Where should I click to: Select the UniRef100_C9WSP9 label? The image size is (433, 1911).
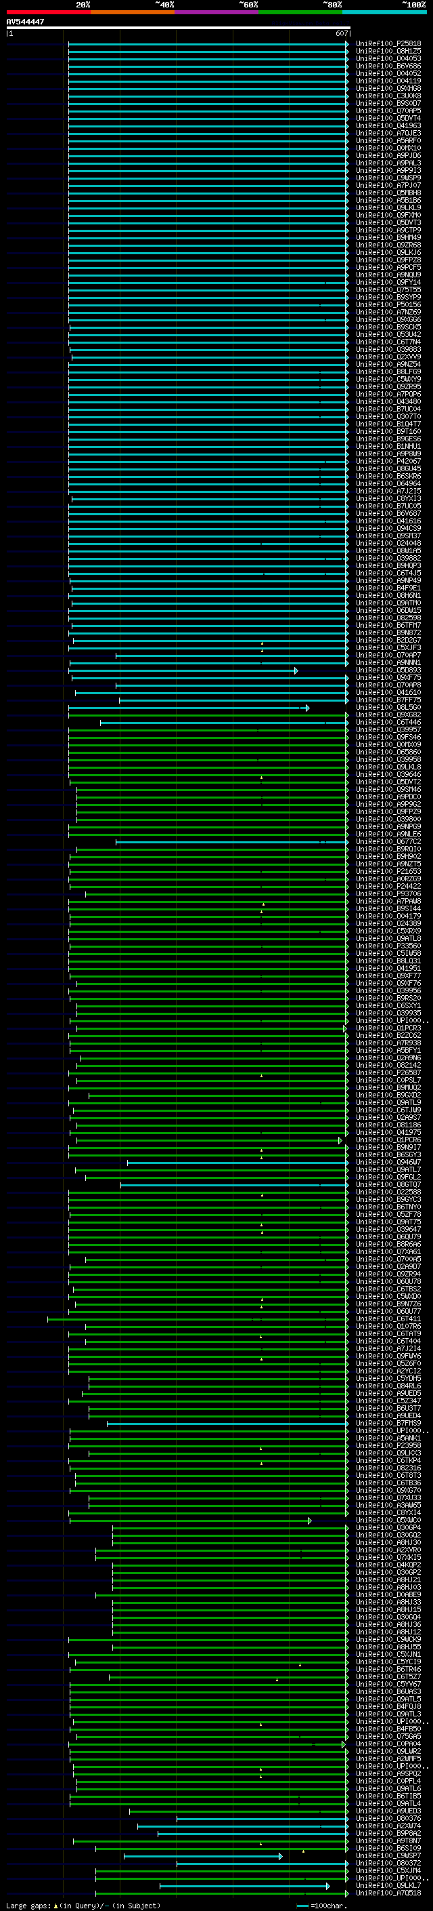pos(388,178)
